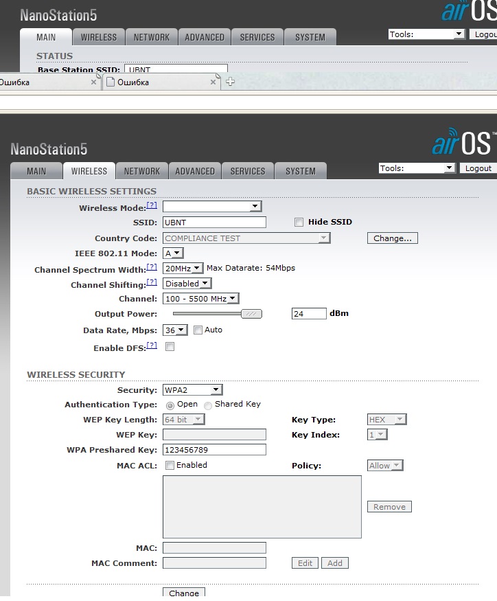Viewport: 497px width, 601px height.
Task: Enable the Auto data rate checkbox
Action: (x=198, y=330)
